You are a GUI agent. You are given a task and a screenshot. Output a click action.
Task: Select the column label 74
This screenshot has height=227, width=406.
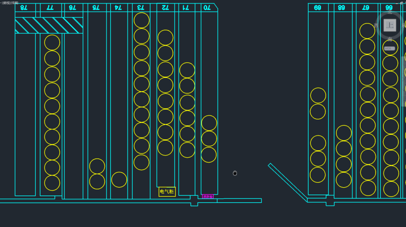point(118,8)
